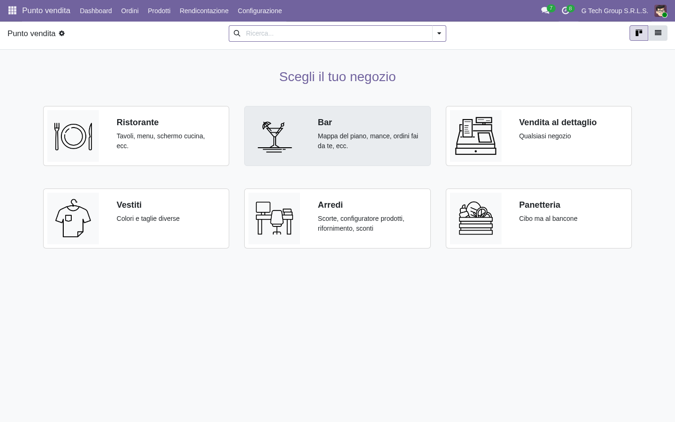The width and height of the screenshot is (675, 422).
Task: Select the Ristorante shop title
Action: [137, 122]
